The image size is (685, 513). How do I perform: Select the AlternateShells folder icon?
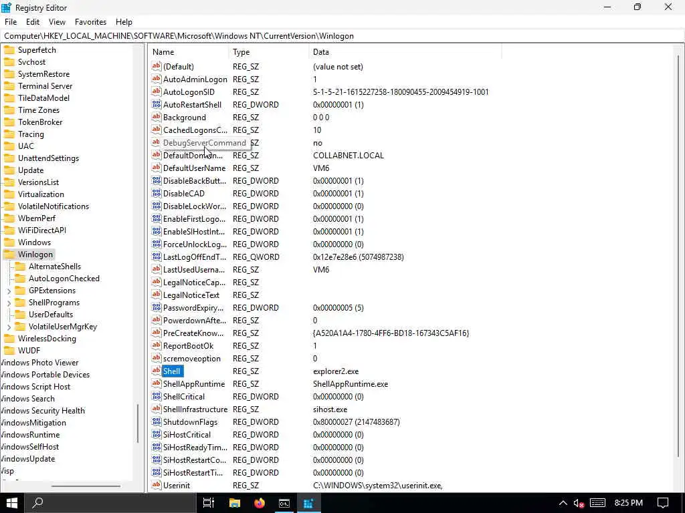20,267
